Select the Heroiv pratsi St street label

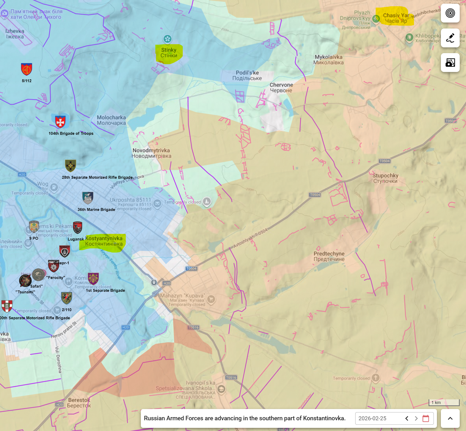(64, 330)
